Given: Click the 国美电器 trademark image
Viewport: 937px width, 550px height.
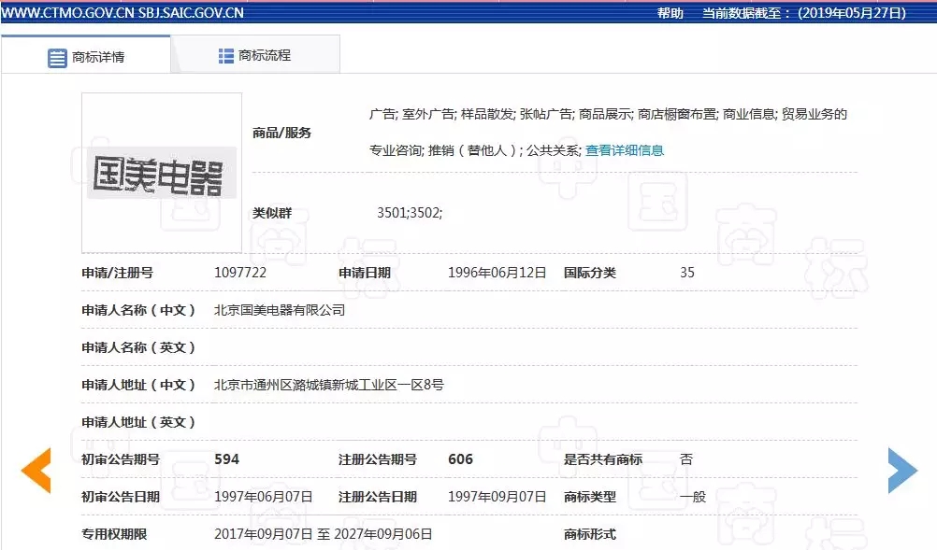Looking at the screenshot, I should 162,173.
